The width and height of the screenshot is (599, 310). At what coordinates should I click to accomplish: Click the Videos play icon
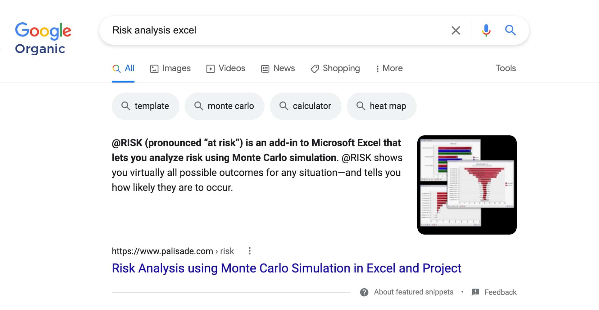pyautogui.click(x=211, y=68)
